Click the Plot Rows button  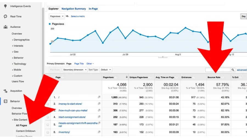coord(55,70)
